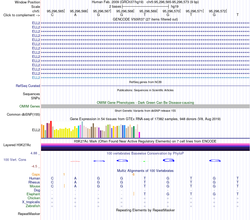This screenshot has width=250, height=220.
Task: Click the gray OMIM Genes bar
Action: coord(145,106)
